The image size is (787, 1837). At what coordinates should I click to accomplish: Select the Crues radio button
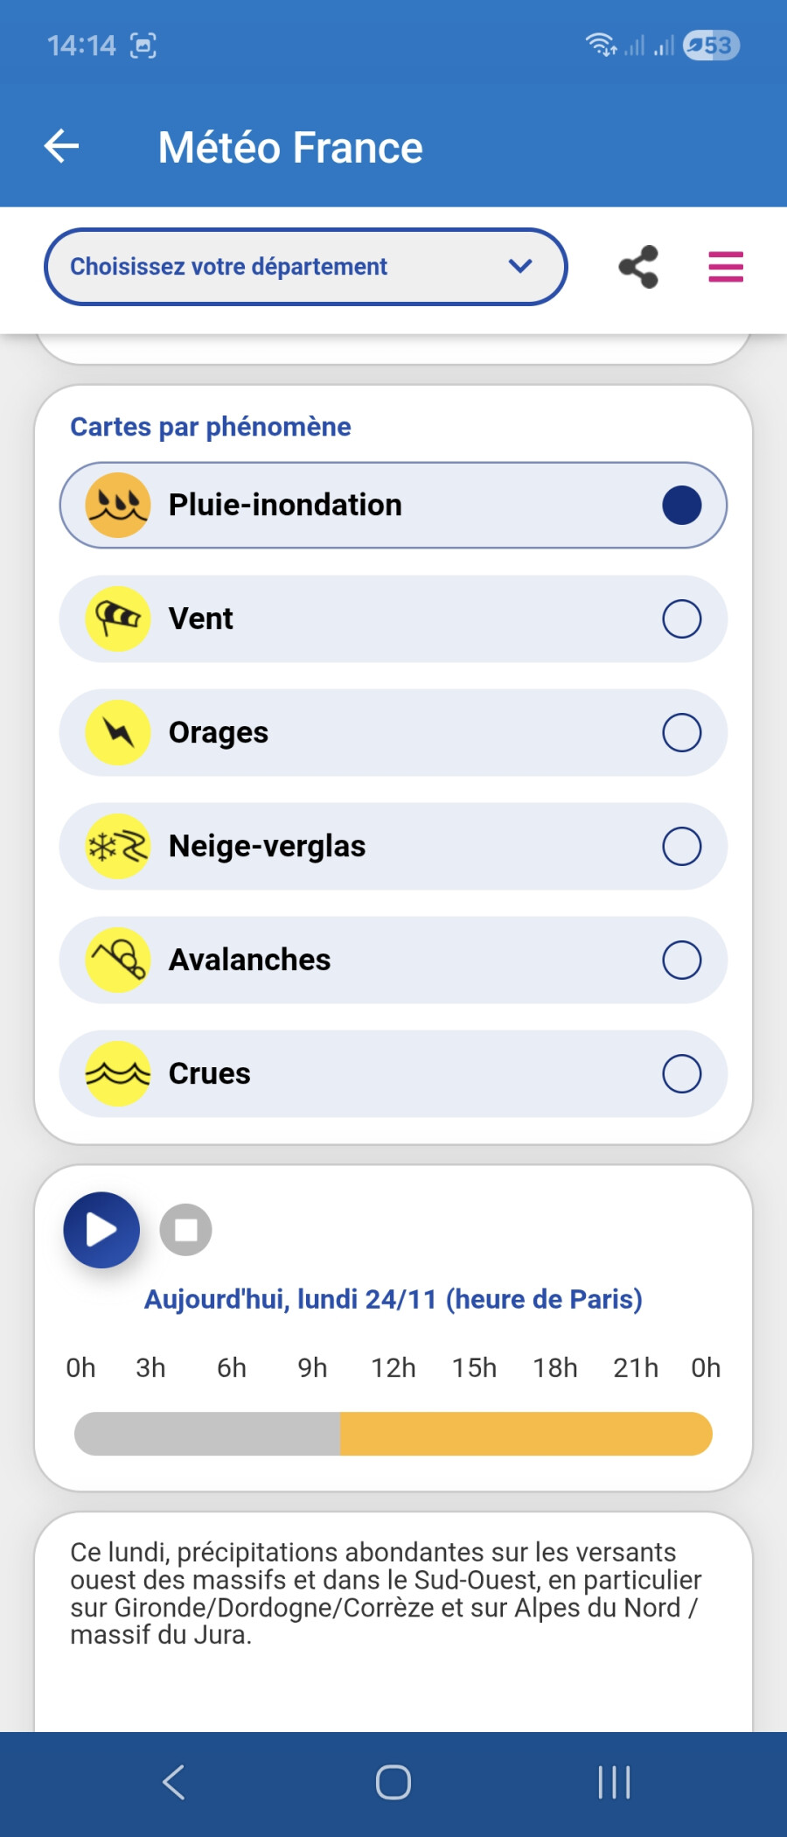tap(681, 1074)
